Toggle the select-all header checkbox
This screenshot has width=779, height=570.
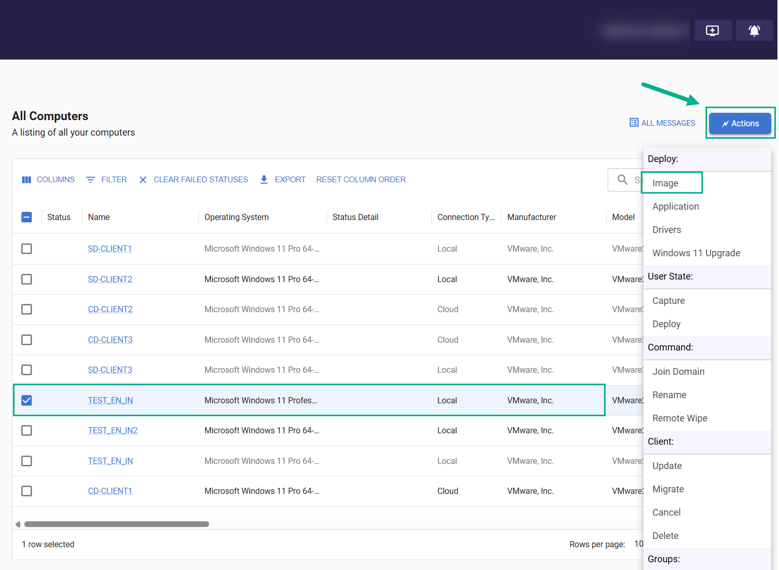pyautogui.click(x=27, y=217)
